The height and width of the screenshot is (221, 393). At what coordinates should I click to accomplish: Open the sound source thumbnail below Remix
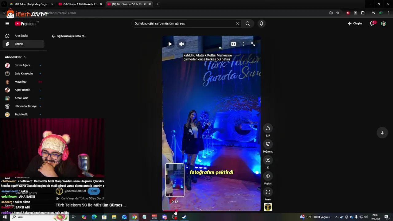tap(268, 207)
